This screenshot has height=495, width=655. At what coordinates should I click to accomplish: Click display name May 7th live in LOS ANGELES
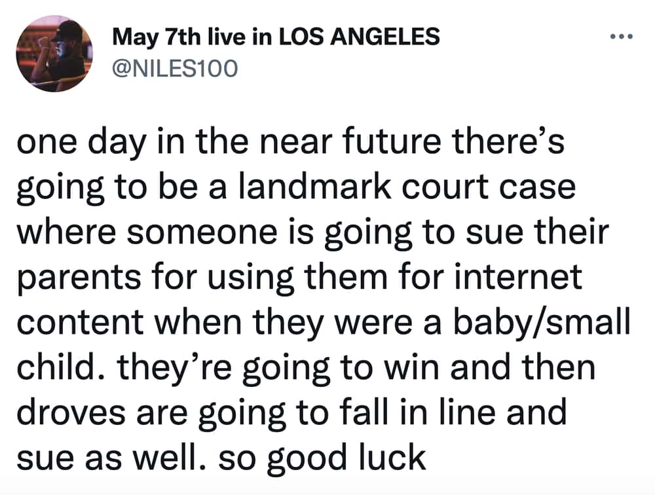[276, 37]
